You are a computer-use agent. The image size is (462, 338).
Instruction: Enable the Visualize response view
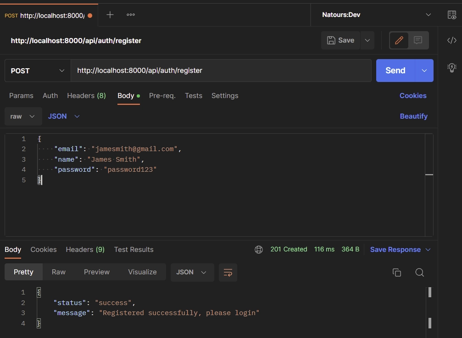tap(142, 272)
